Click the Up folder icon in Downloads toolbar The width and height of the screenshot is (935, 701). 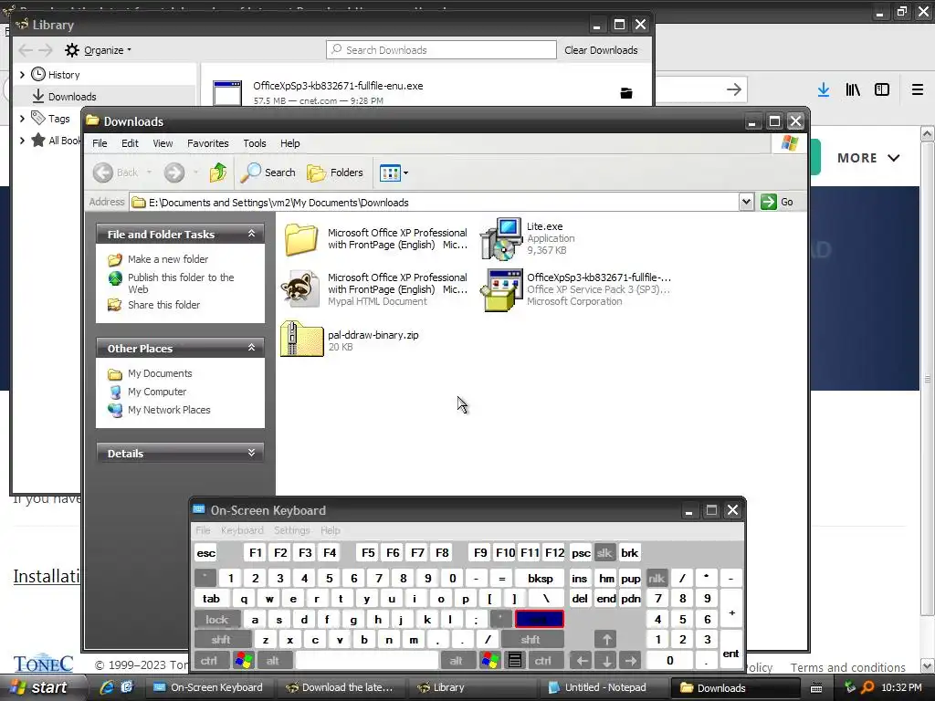(x=218, y=173)
